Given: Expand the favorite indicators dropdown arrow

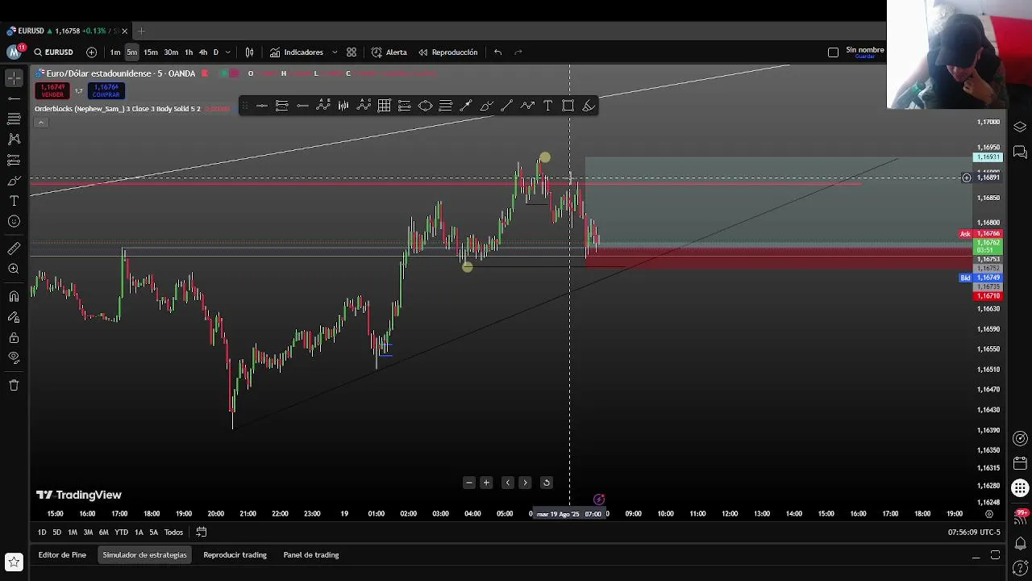Looking at the screenshot, I should [335, 52].
